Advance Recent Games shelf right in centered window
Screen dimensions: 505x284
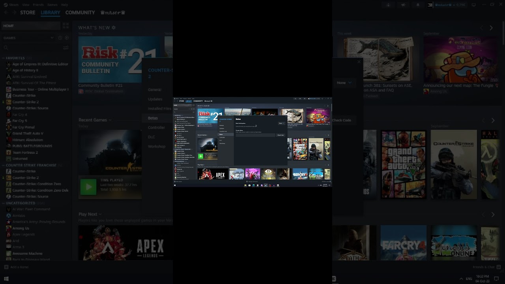coord(328,135)
